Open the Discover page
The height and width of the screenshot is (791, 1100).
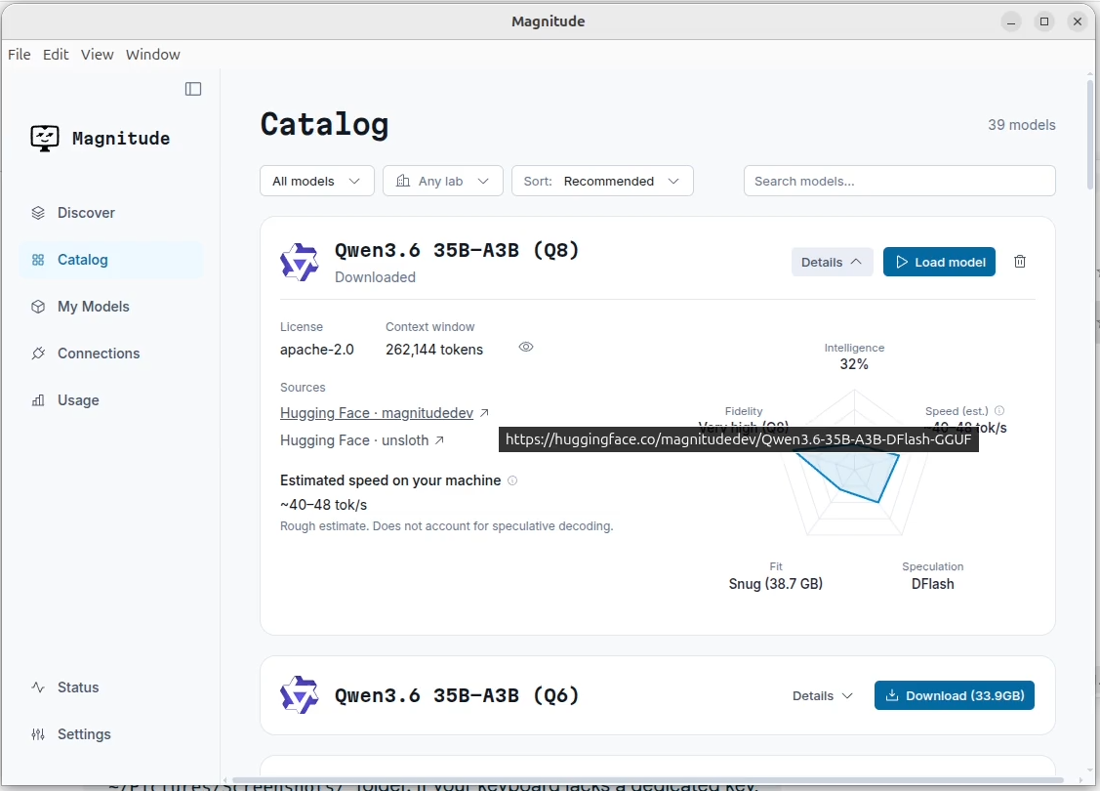point(111,213)
